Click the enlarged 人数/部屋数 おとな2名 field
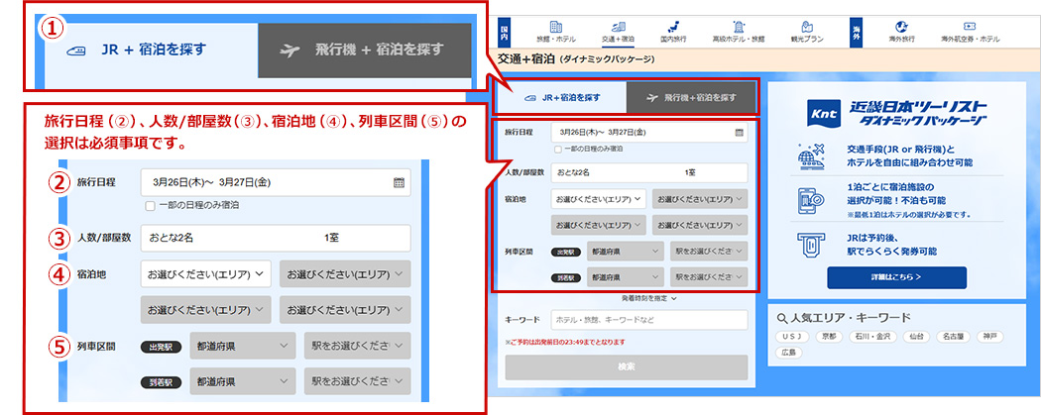The height and width of the screenshot is (415, 1041). 276,238
